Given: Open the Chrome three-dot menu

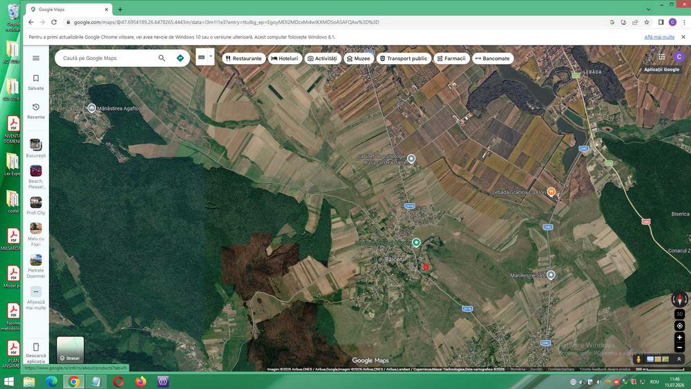Looking at the screenshot, I should (684, 22).
